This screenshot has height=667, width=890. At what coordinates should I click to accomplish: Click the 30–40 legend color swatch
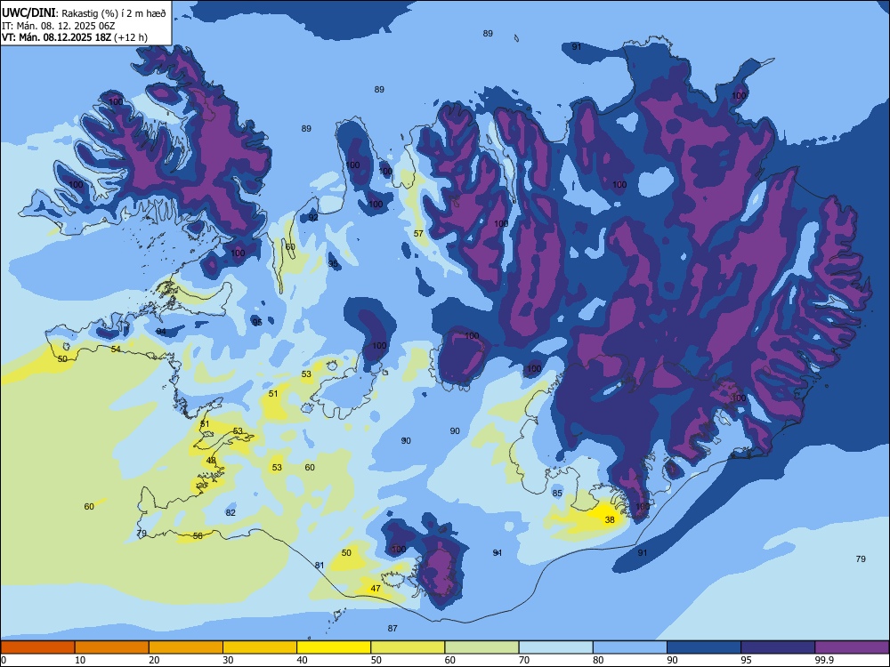[260, 647]
